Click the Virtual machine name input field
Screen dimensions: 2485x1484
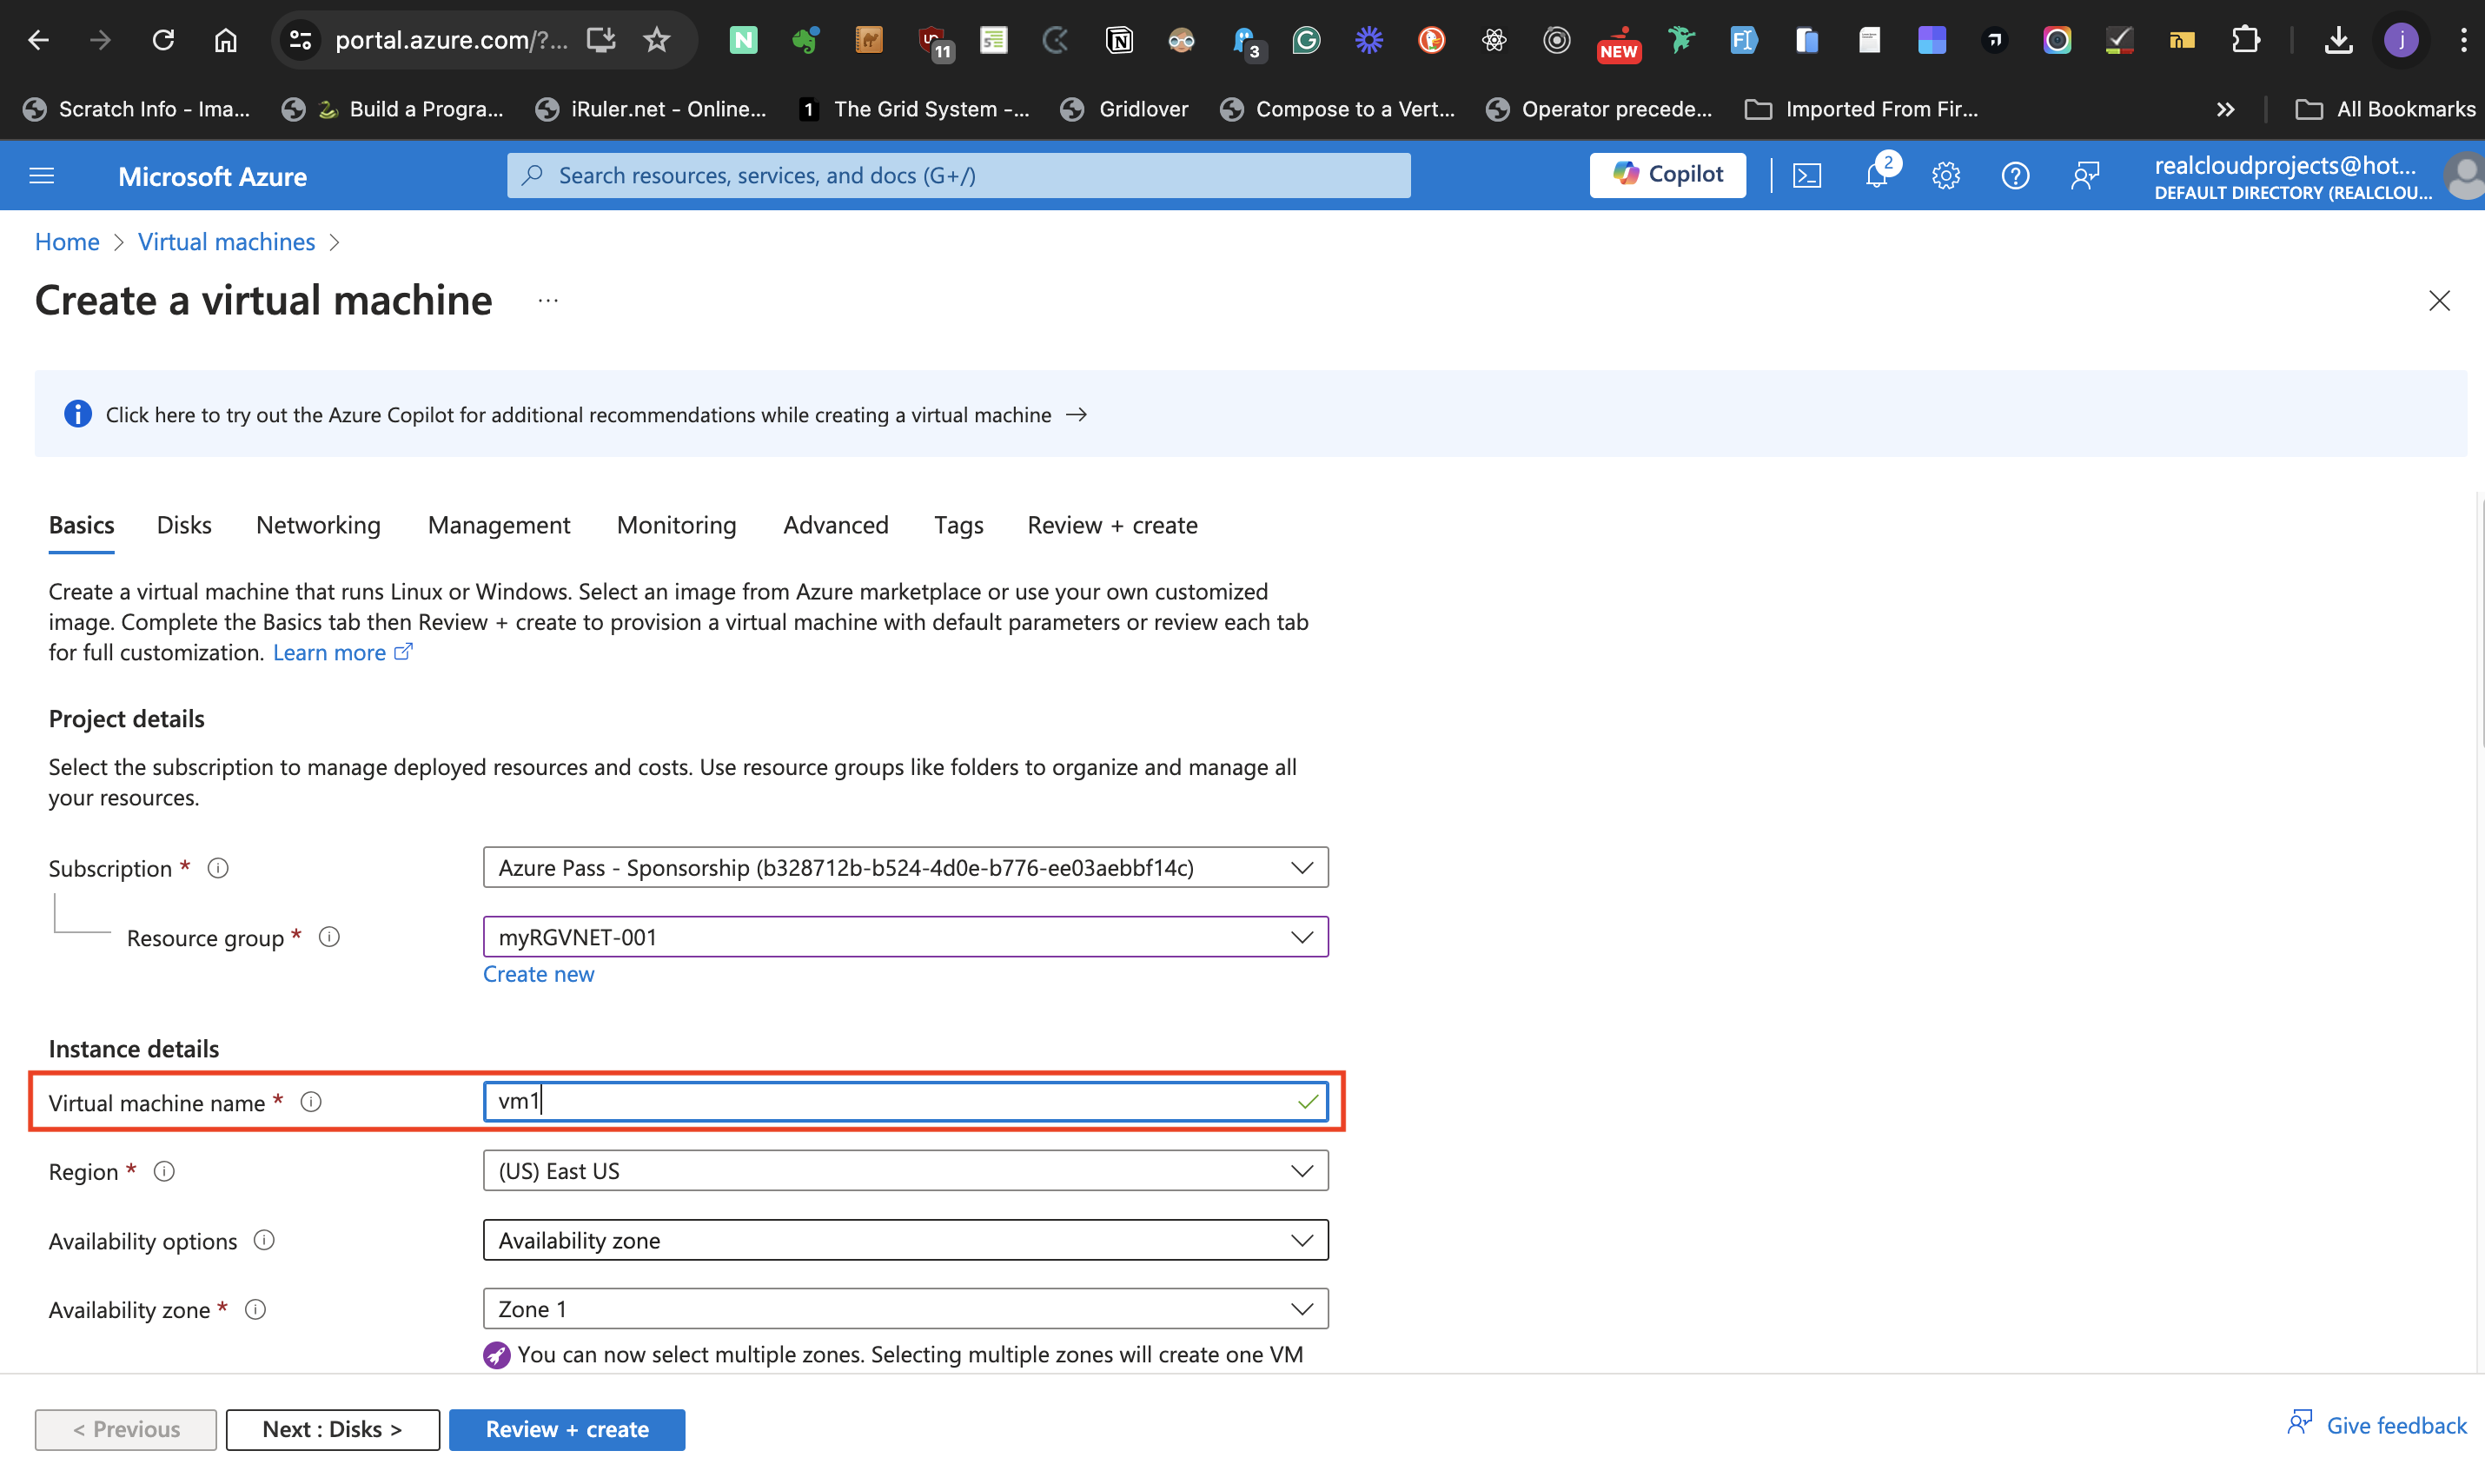(x=890, y=1102)
